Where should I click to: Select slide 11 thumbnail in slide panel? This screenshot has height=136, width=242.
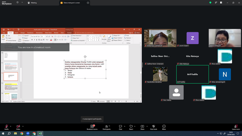click(11, 66)
